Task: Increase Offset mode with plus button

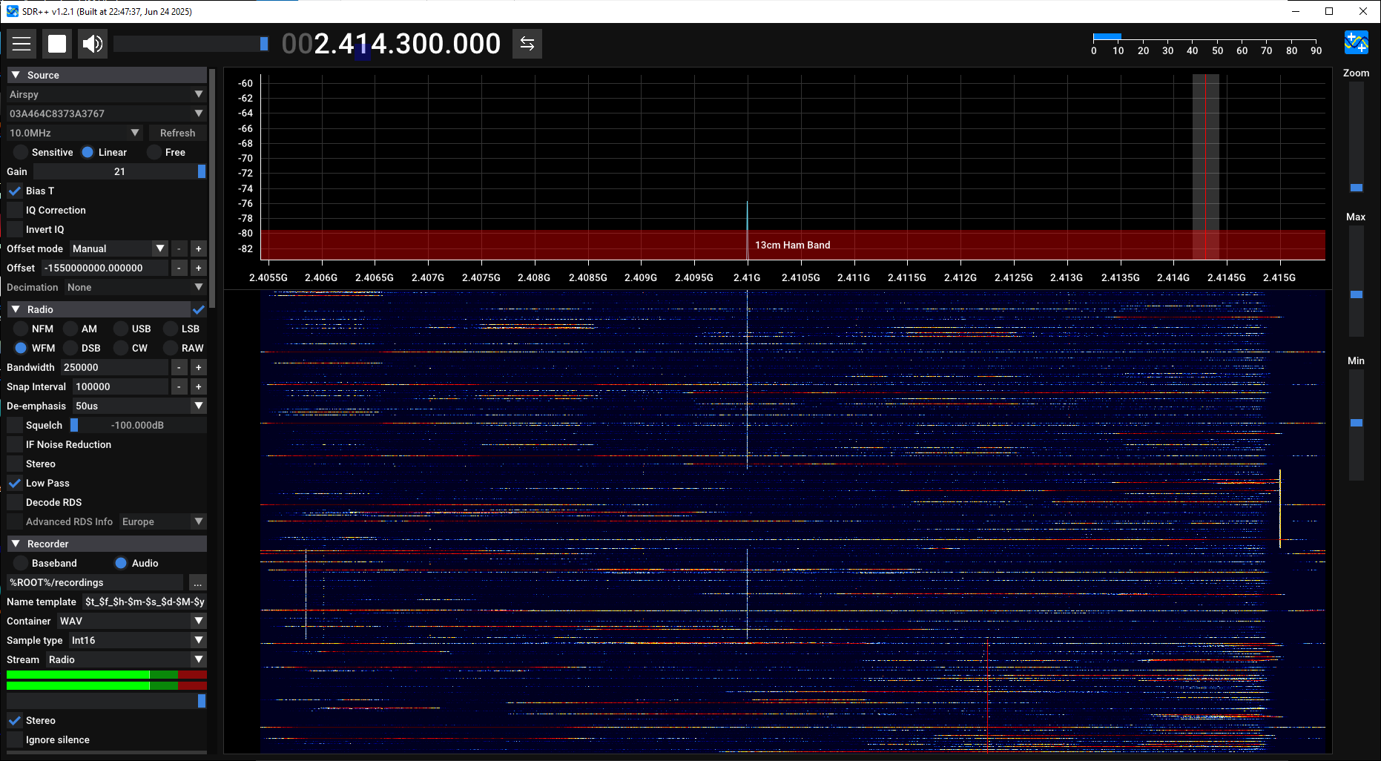Action: pos(198,248)
